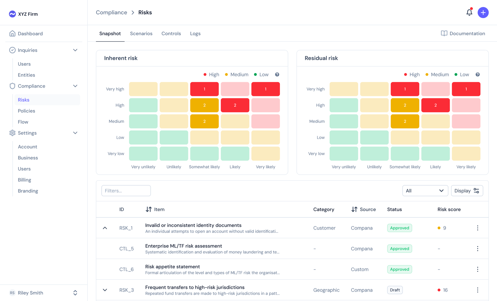Viewport: 497px width, 301px height.
Task: Collapse the Inquiries sidebar section
Action: pyautogui.click(x=75, y=50)
